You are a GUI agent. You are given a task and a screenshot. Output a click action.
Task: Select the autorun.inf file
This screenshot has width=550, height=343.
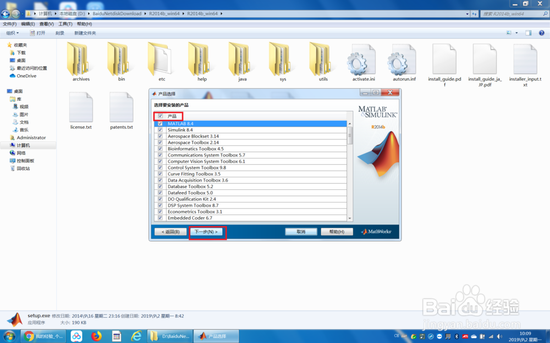(x=404, y=63)
